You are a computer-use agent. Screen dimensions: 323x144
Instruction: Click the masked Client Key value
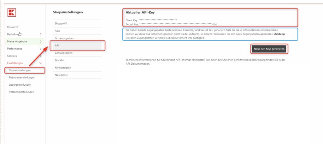click(x=158, y=20)
